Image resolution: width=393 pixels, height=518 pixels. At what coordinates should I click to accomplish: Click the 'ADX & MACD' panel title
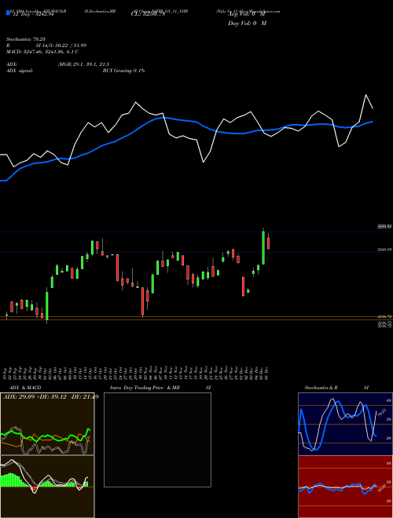point(25,388)
